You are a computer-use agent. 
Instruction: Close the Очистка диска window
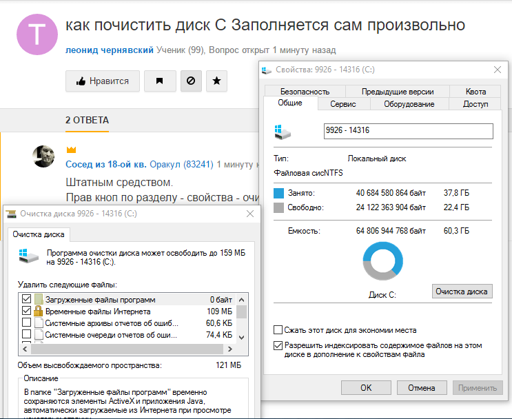(x=250, y=214)
